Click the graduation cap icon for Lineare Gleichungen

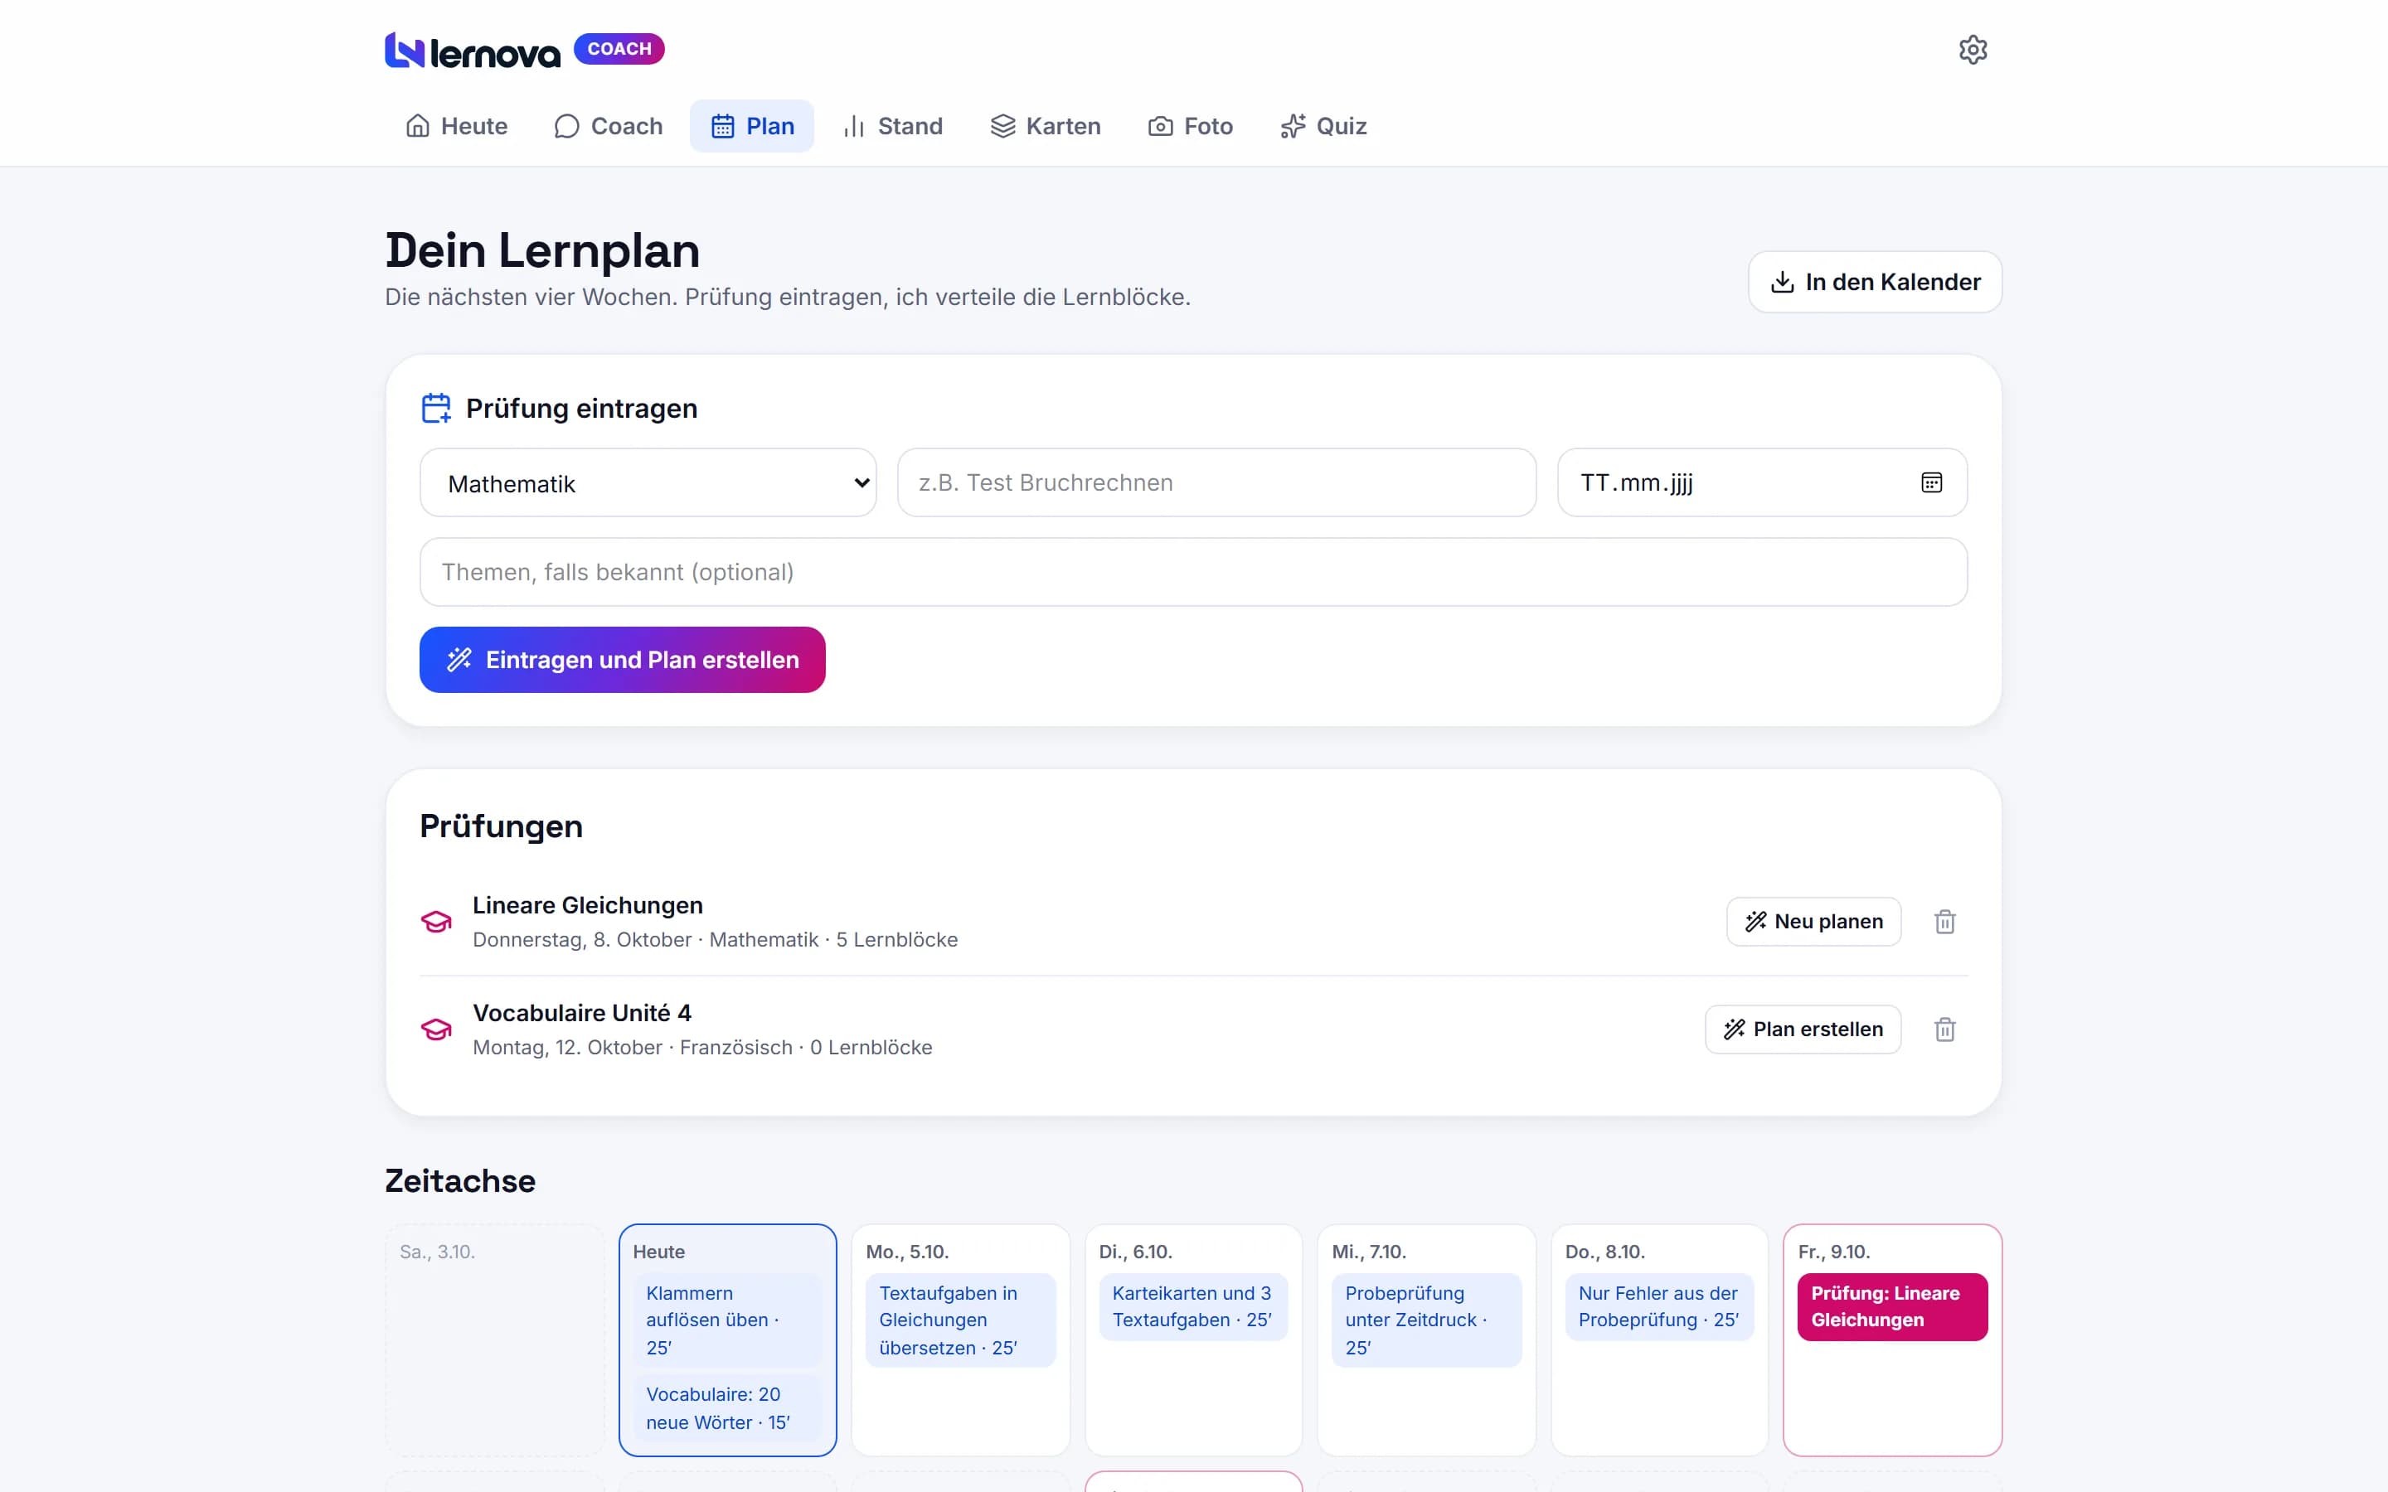pos(436,921)
